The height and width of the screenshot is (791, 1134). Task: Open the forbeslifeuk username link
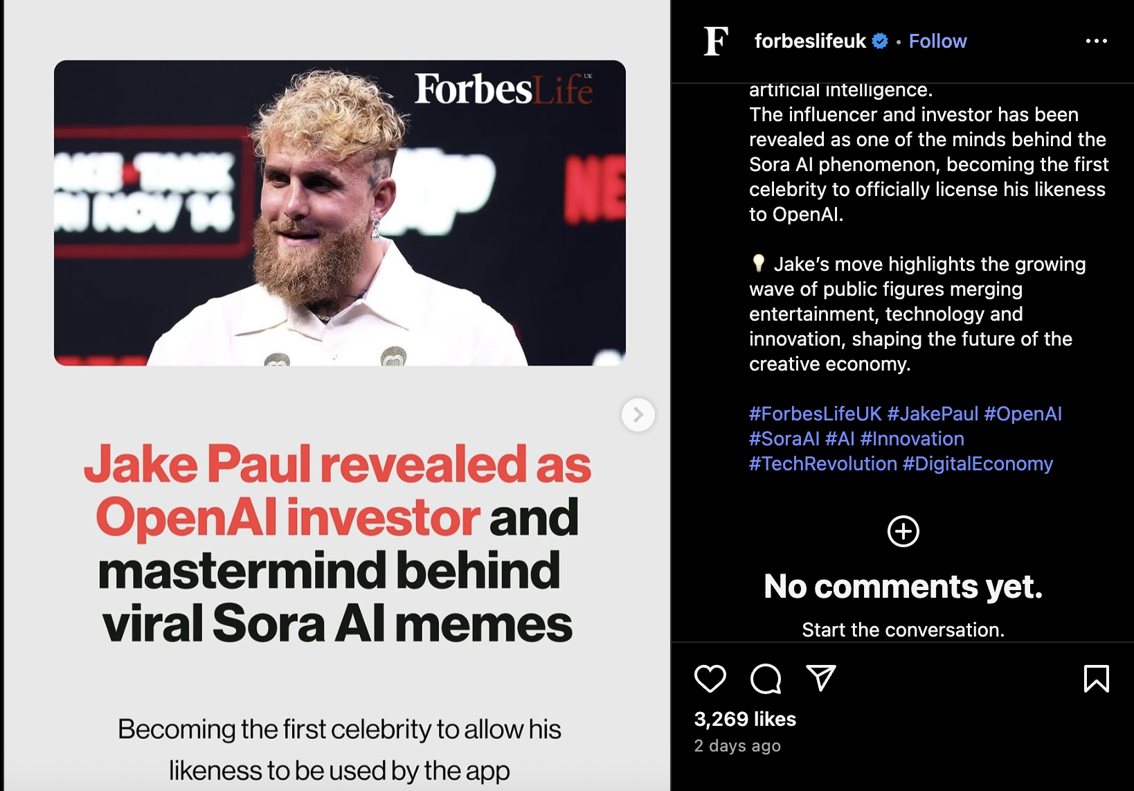pyautogui.click(x=809, y=42)
